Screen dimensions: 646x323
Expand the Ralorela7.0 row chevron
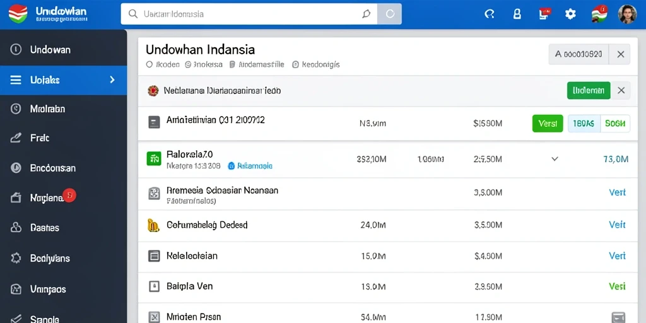coord(555,158)
